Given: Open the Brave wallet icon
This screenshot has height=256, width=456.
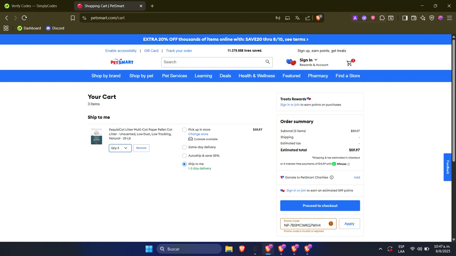Looking at the screenshot, I should [x=414, y=18].
